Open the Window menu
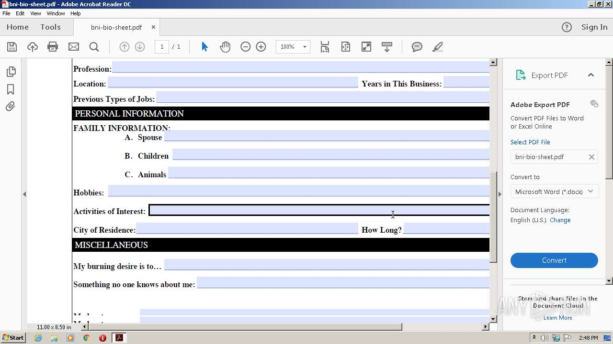The height and width of the screenshot is (344, 613). (x=56, y=13)
